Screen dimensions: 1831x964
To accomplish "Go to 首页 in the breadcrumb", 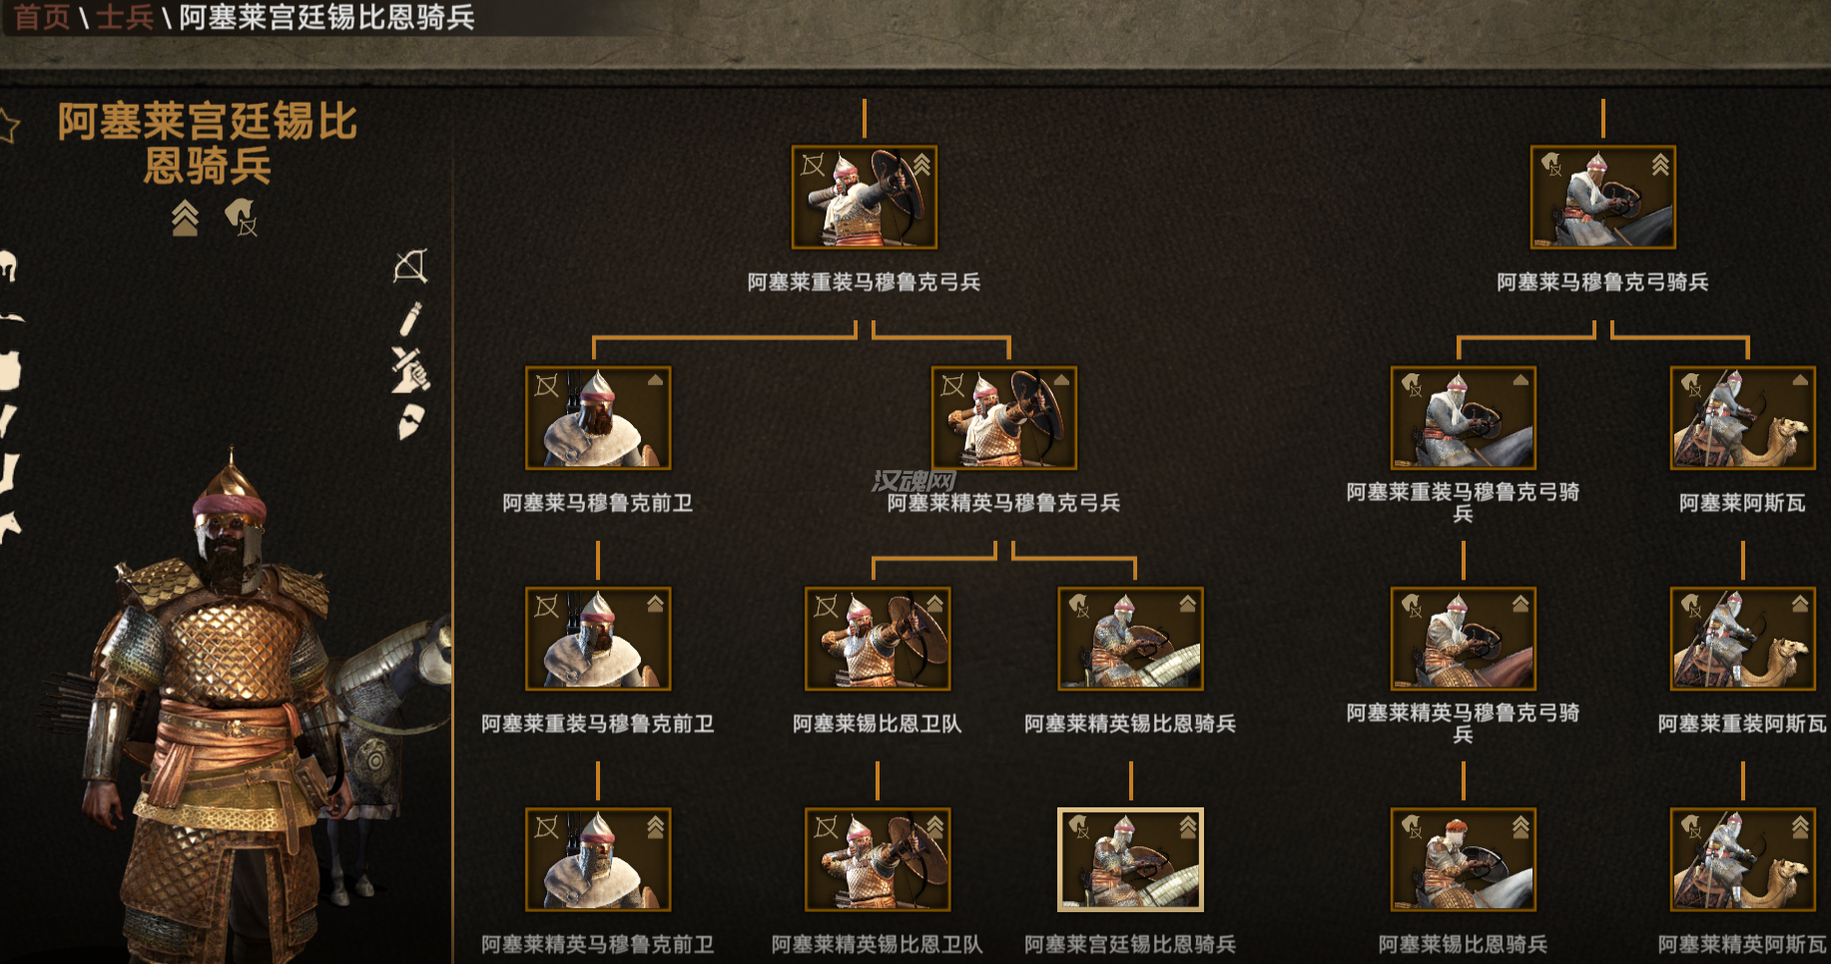I will [42, 17].
